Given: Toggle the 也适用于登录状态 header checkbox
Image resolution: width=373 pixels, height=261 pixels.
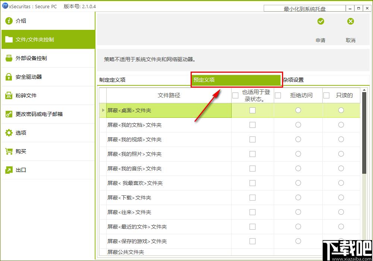Looking at the screenshot, I should coord(235,95).
